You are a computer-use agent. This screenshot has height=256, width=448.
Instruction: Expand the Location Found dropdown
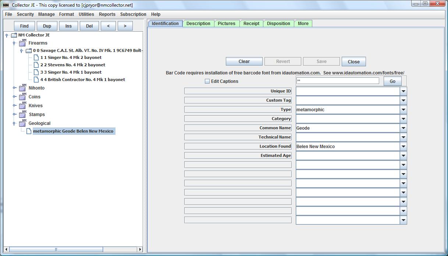[x=403, y=147]
